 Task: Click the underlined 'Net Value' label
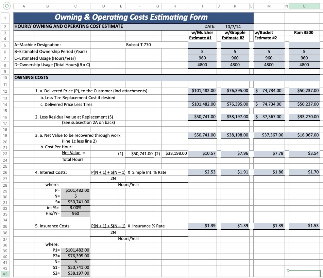click(71, 153)
